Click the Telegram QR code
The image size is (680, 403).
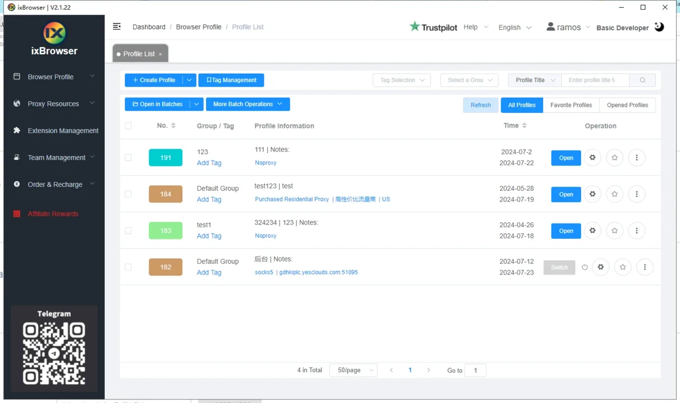[x=54, y=353]
